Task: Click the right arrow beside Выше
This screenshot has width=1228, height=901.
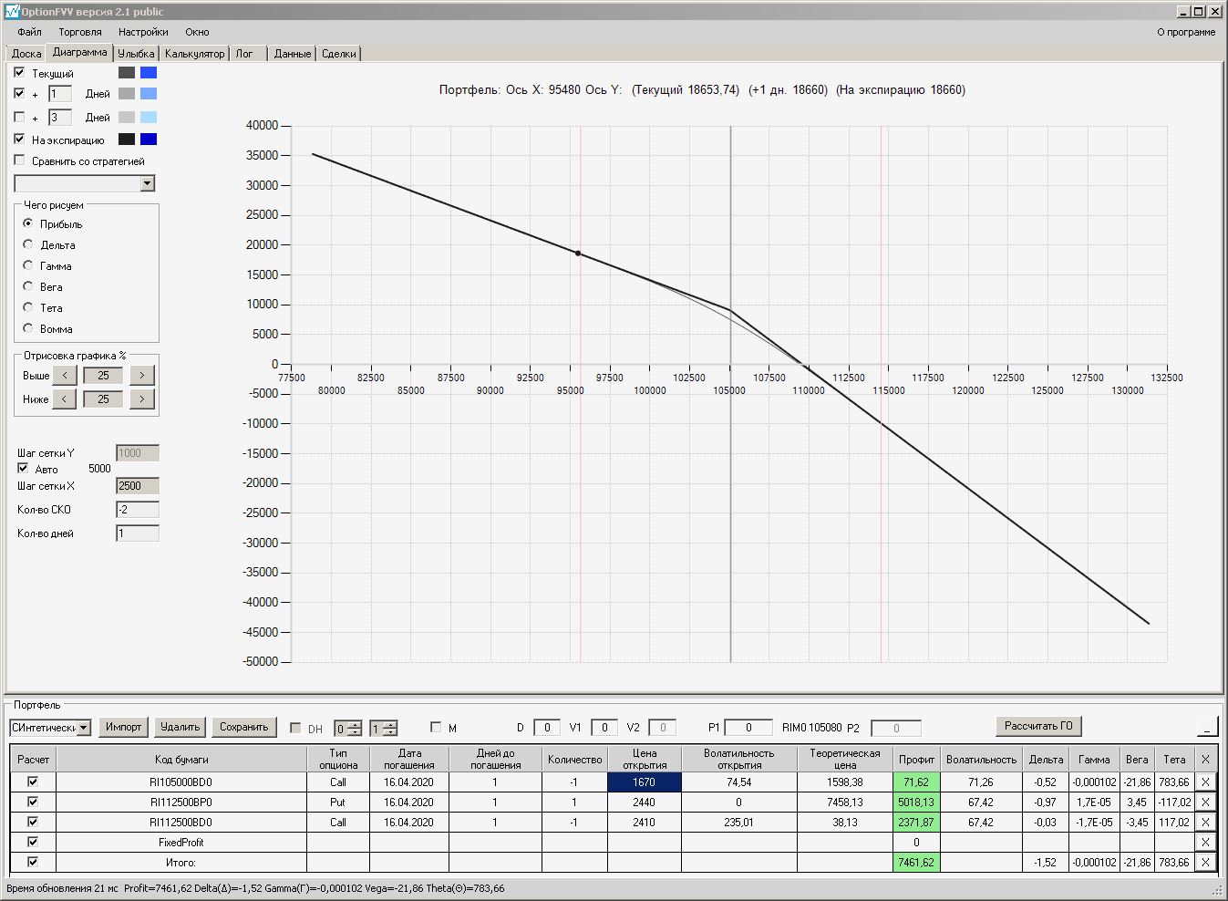Action: tap(142, 375)
